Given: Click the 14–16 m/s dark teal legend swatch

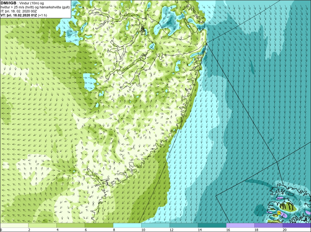Looking at the screenshot, I should pos(212,225).
